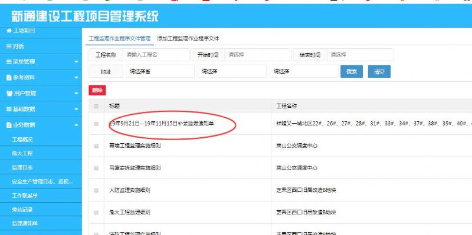Check the row for 幕墙工程监理实施细则
472x235 pixels.
click(x=96, y=145)
